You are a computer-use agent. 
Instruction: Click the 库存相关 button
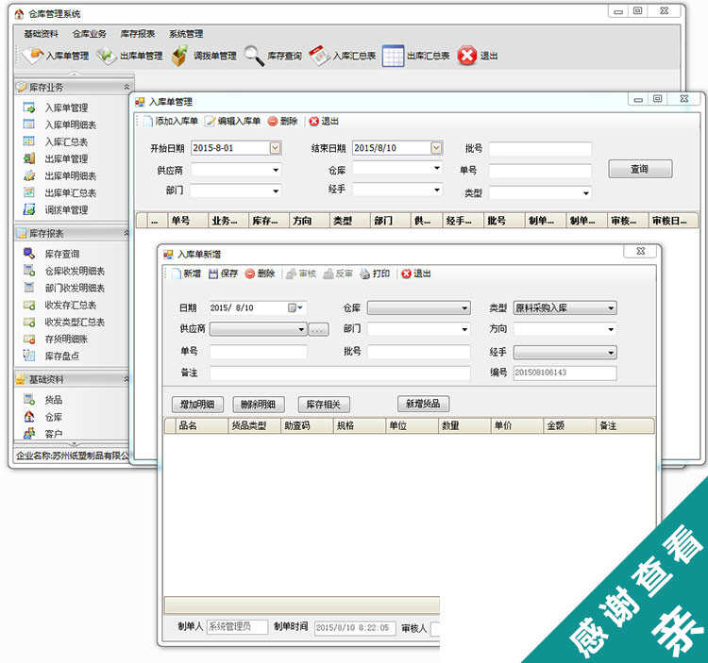pos(324,404)
